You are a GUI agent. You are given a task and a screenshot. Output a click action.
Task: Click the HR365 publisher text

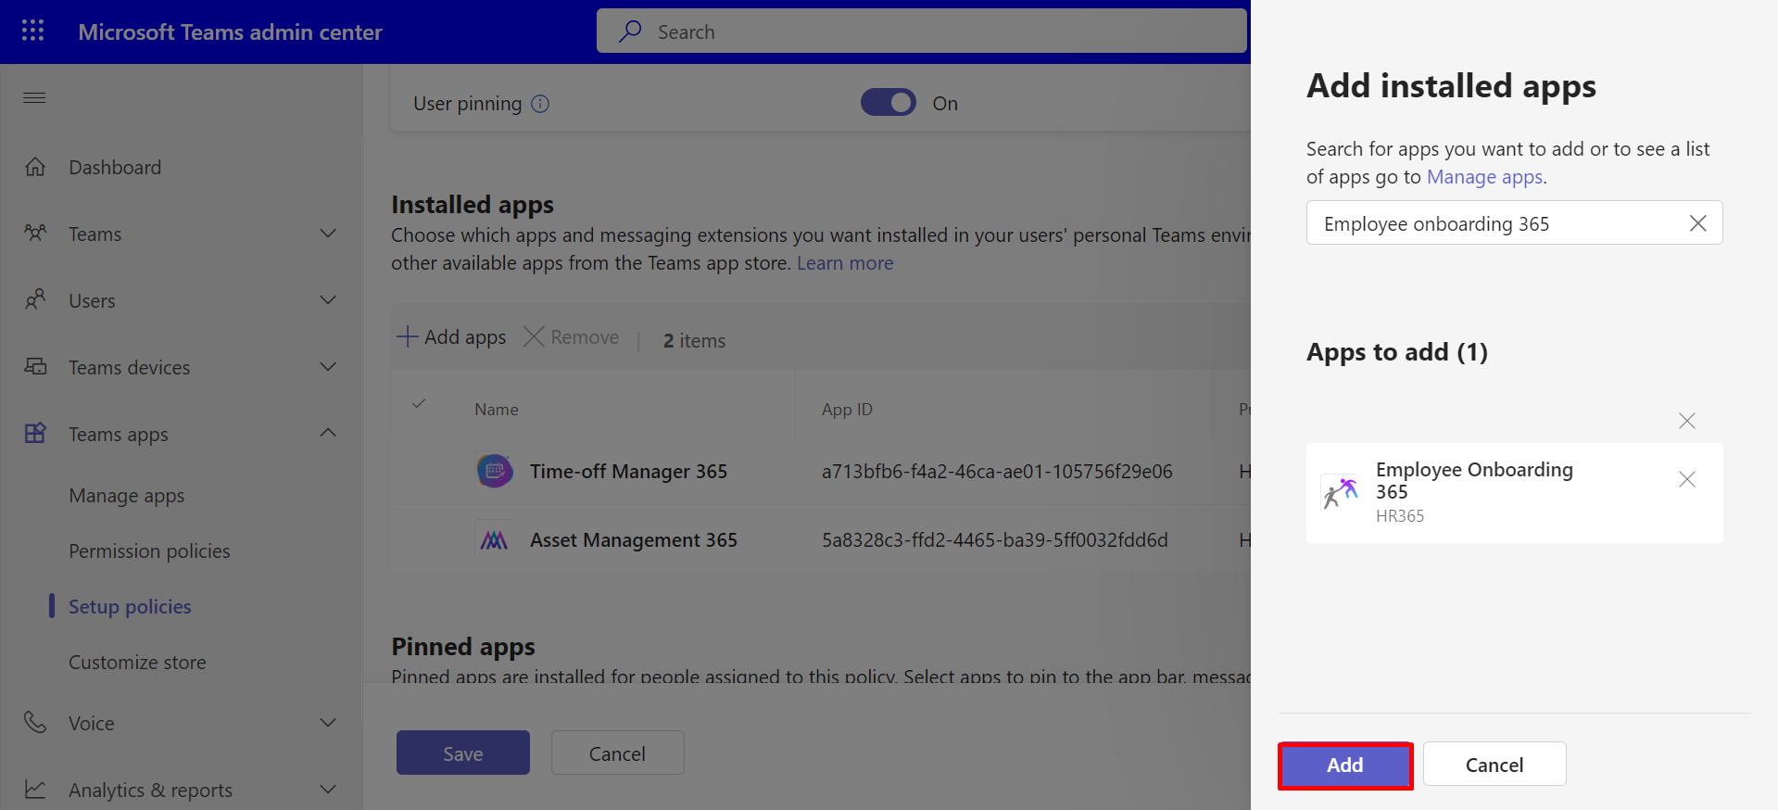[x=1400, y=516]
